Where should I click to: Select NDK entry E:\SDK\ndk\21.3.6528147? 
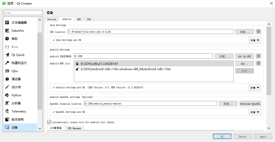[154, 64]
